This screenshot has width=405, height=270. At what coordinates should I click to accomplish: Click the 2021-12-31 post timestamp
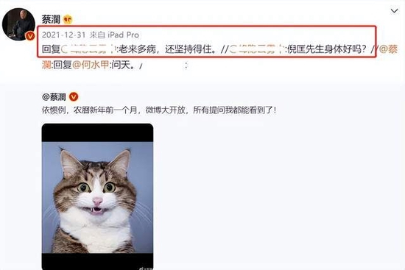[x=63, y=35]
